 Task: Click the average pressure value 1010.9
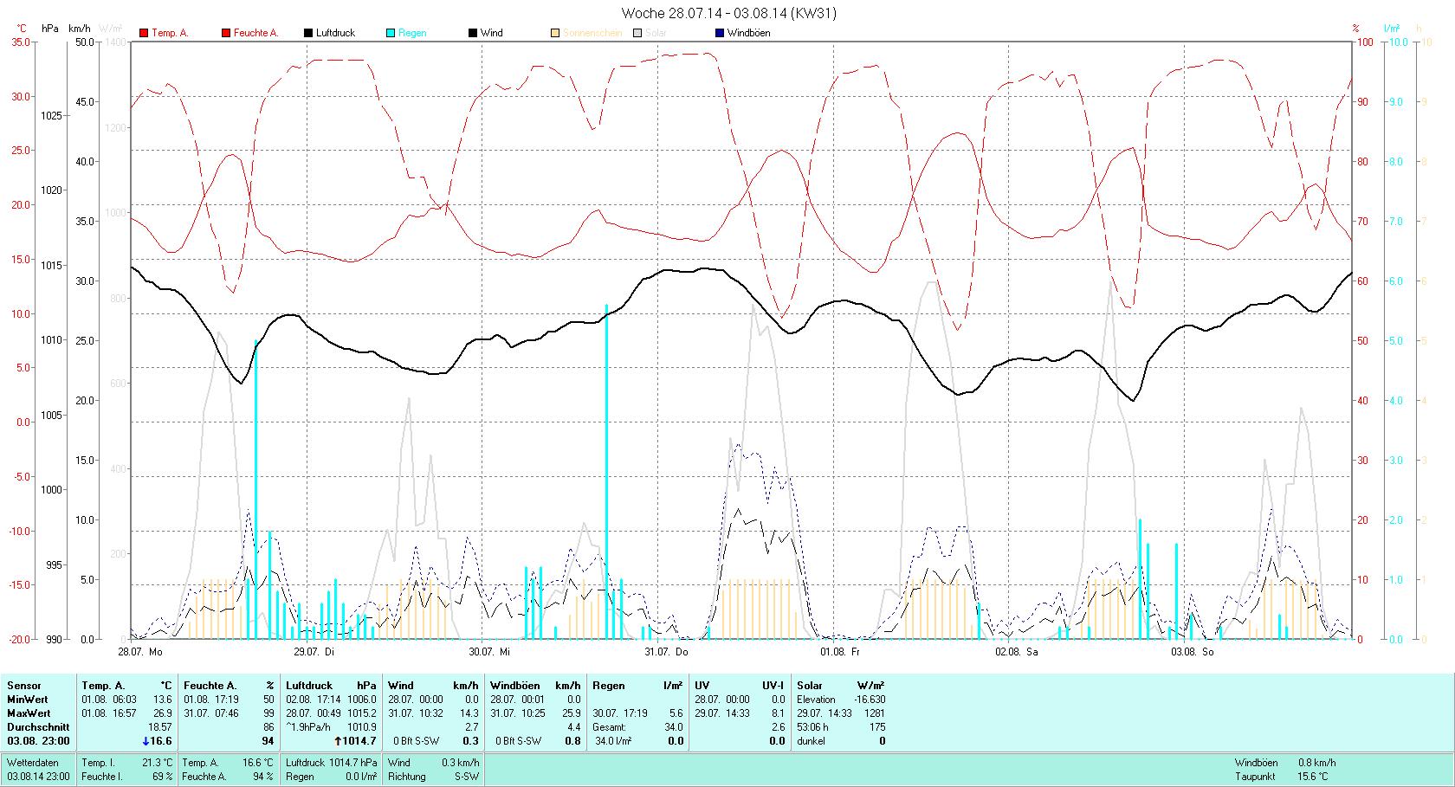(362, 727)
